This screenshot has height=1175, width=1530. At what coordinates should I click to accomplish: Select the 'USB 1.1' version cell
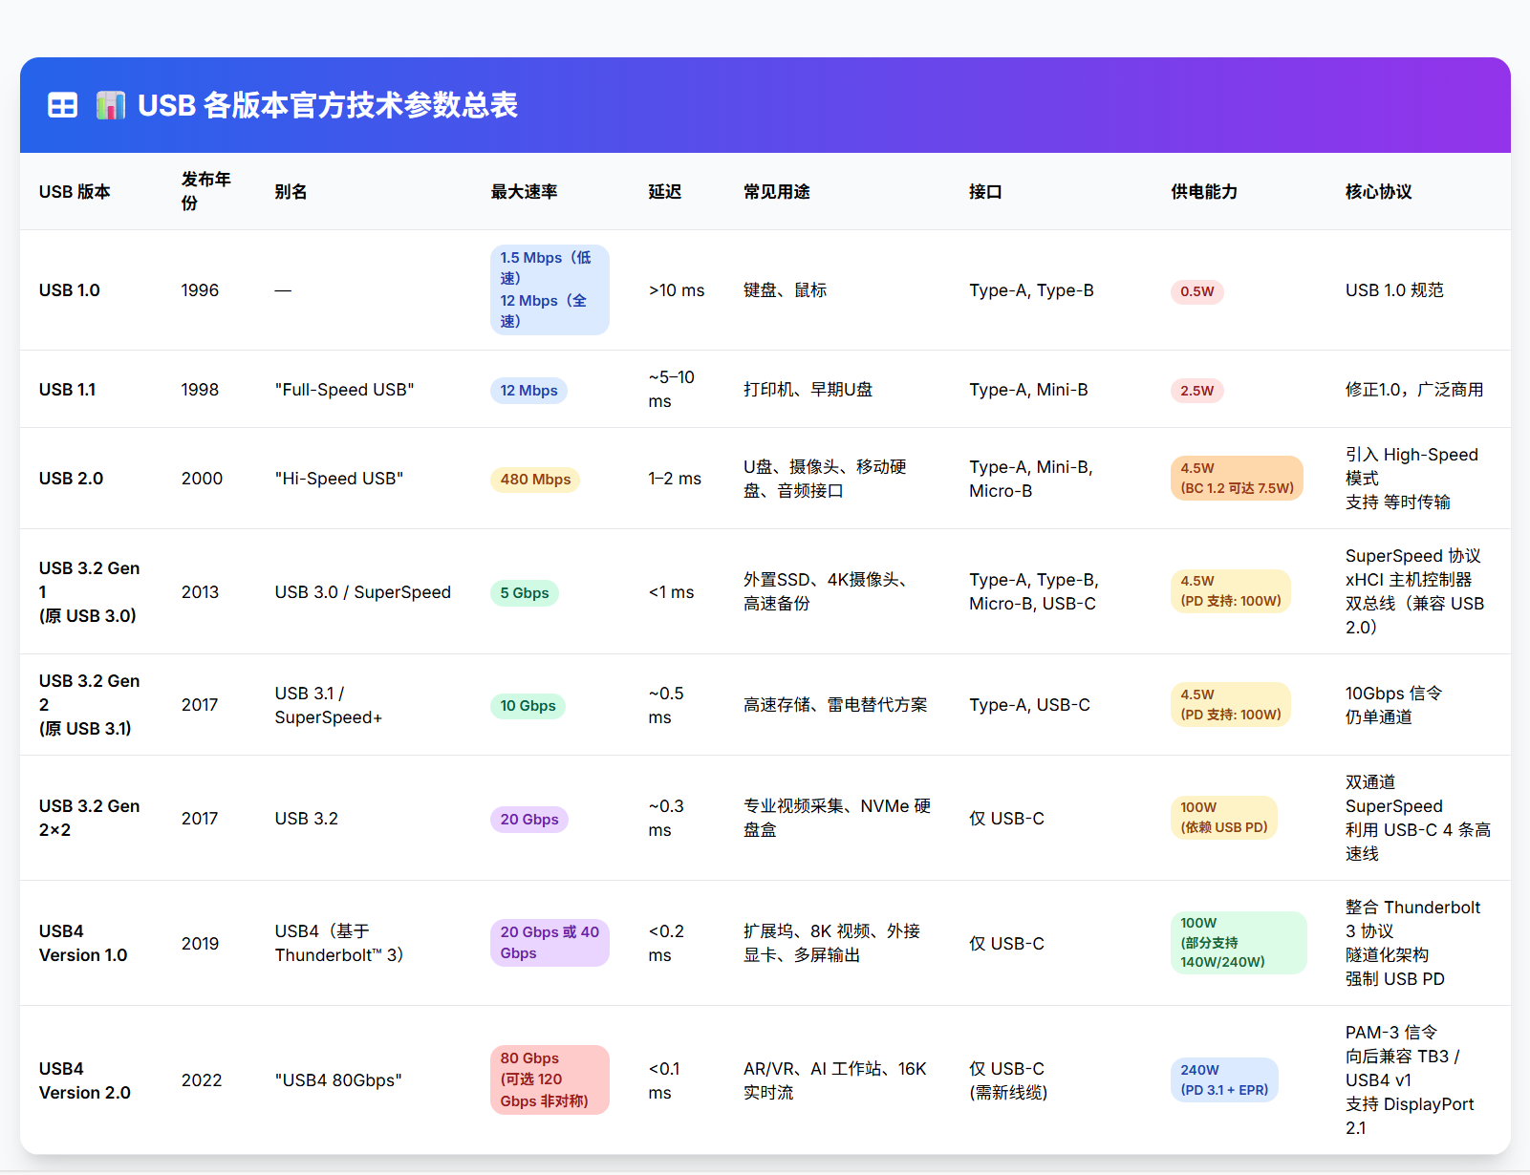pyautogui.click(x=68, y=390)
